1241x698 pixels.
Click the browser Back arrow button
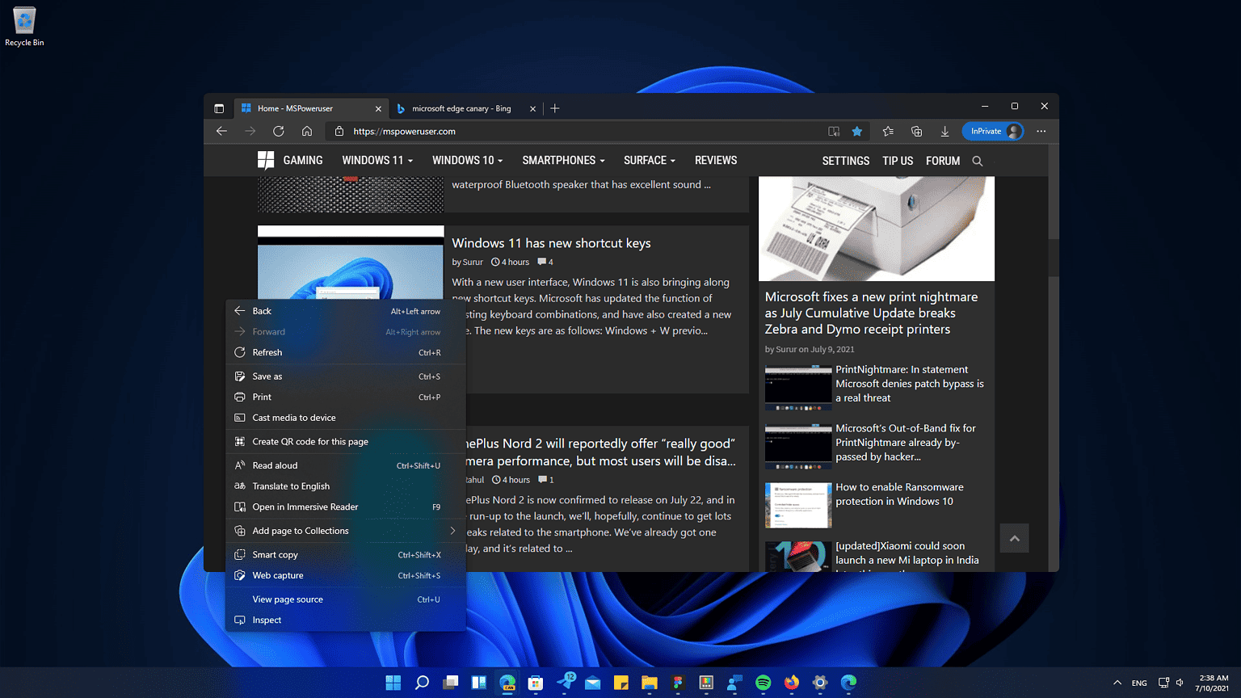click(x=221, y=131)
